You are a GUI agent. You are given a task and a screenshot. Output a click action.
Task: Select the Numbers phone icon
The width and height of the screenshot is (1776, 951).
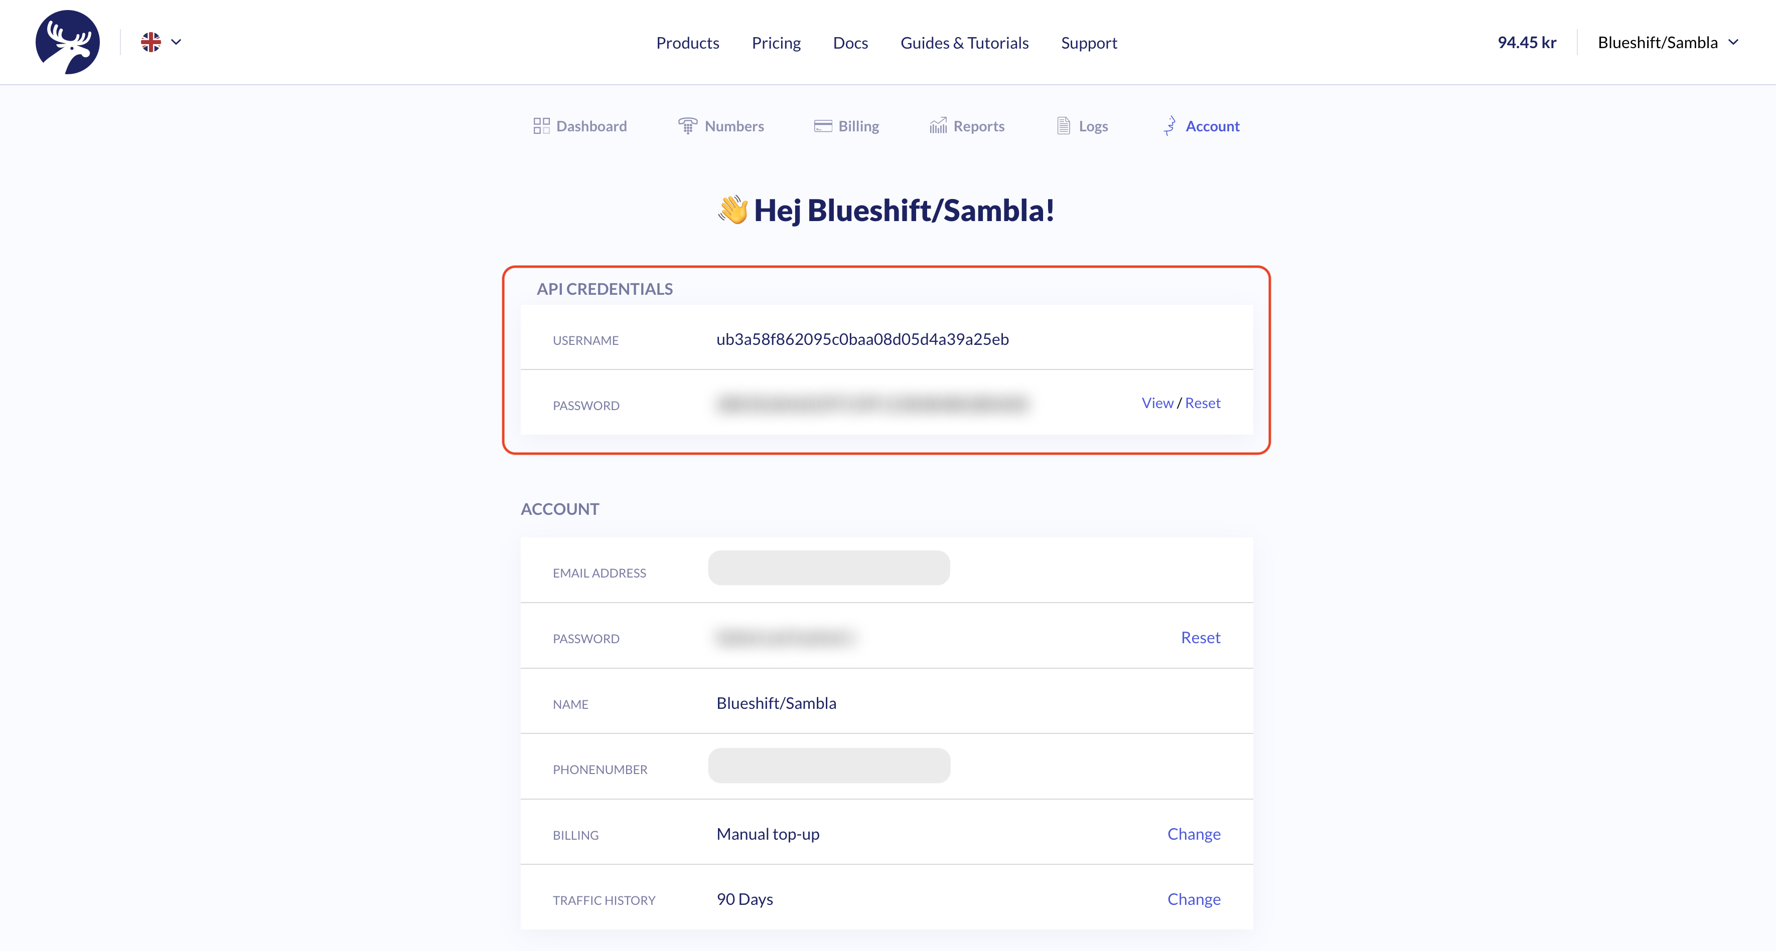[687, 125]
